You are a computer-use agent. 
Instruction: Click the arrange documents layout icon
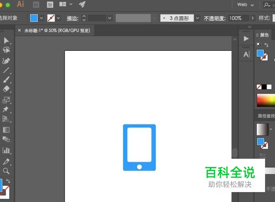coord(63,4)
